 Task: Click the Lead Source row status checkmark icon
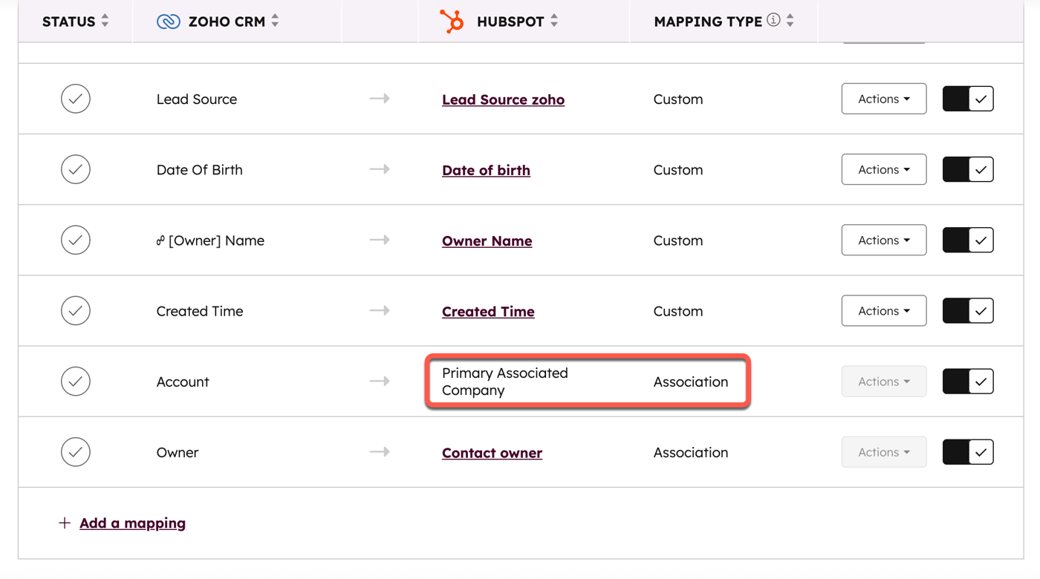[76, 99]
